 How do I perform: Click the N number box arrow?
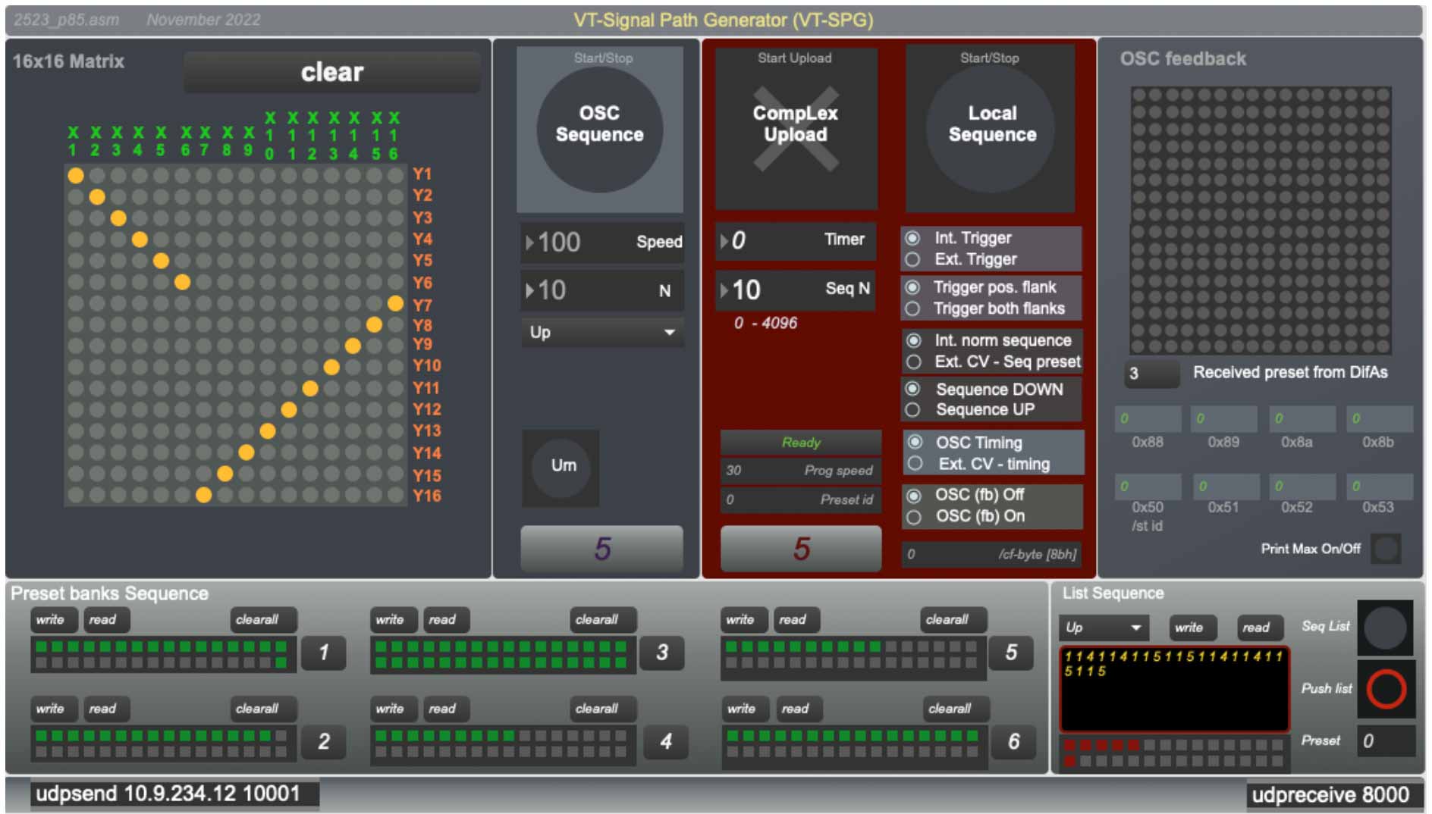point(529,290)
